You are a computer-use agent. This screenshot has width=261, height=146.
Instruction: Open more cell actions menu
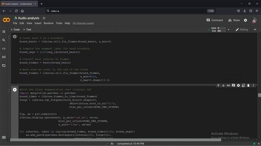tap(253, 86)
